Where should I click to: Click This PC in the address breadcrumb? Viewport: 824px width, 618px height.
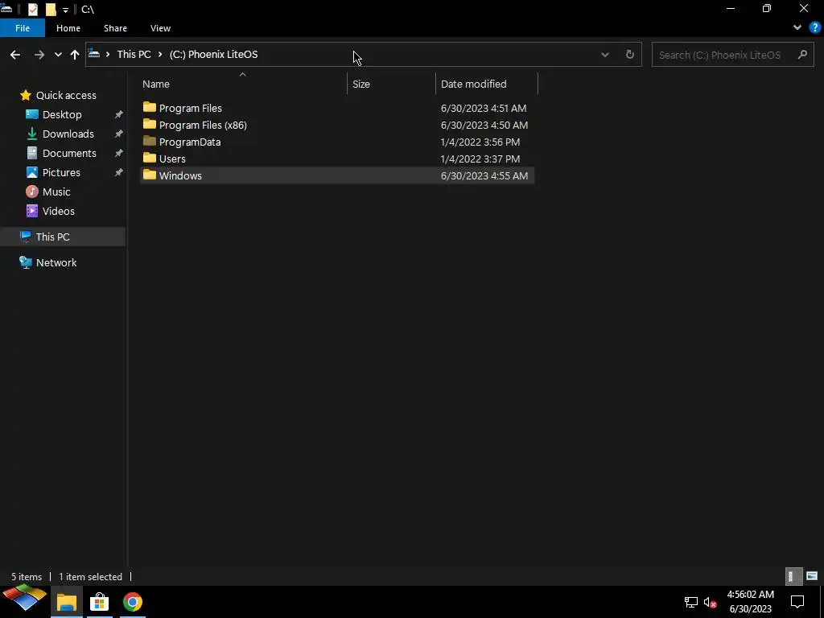point(134,54)
